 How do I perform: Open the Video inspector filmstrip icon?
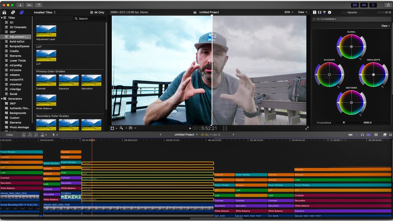click(320, 12)
